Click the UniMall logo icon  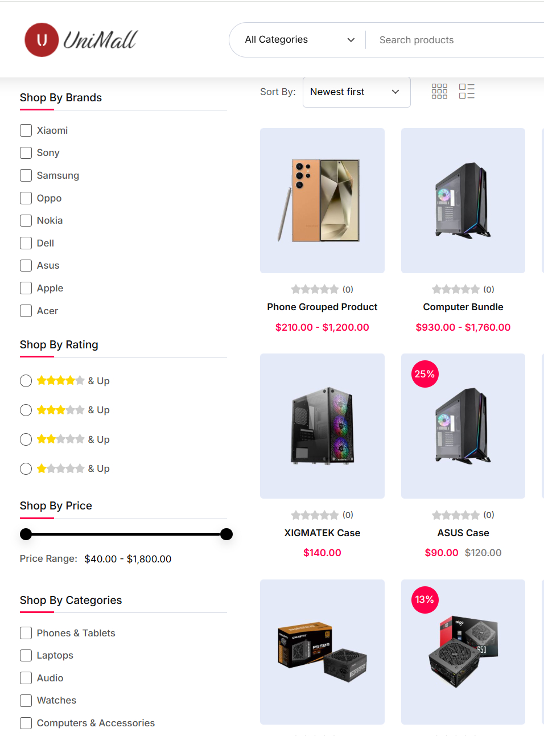tap(42, 40)
